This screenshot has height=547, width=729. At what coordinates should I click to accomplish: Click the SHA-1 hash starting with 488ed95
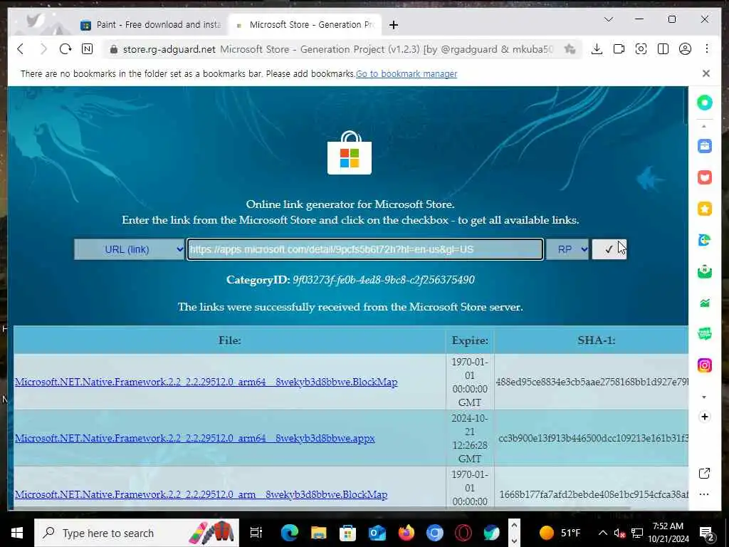coord(592,382)
